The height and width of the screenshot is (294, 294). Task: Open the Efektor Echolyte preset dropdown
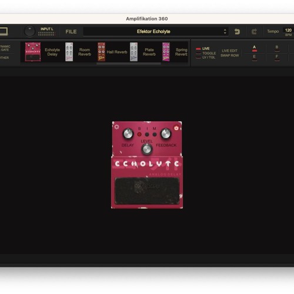point(156,31)
